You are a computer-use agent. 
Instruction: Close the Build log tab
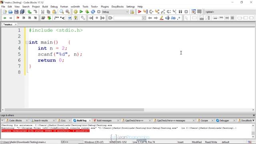(90, 120)
